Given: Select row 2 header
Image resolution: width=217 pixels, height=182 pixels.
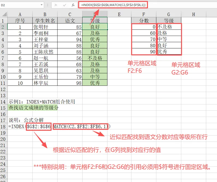Looking at the screenshot, I should pos(4,27).
